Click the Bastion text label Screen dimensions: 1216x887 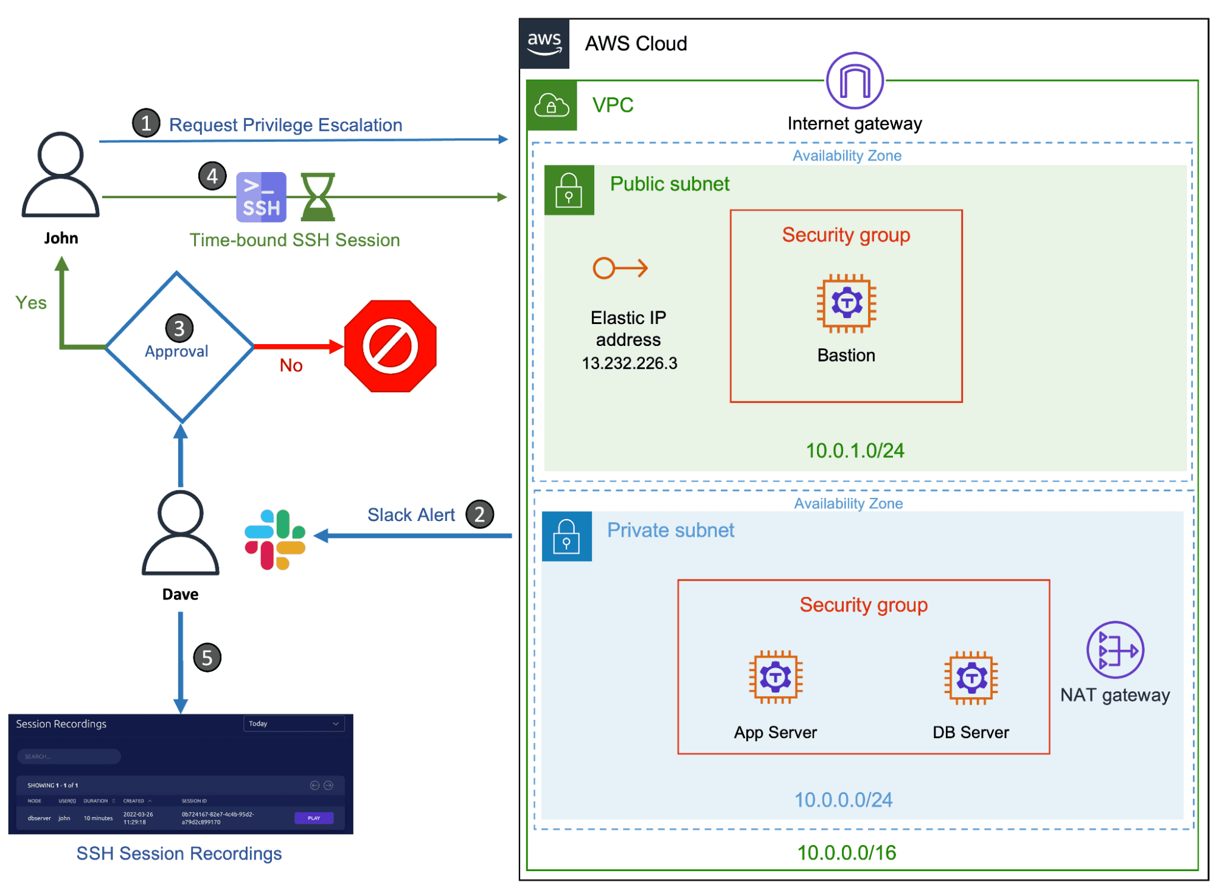point(846,355)
